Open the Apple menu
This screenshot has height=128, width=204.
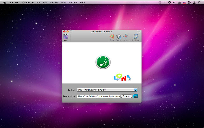pyautogui.click(x=5, y=2)
